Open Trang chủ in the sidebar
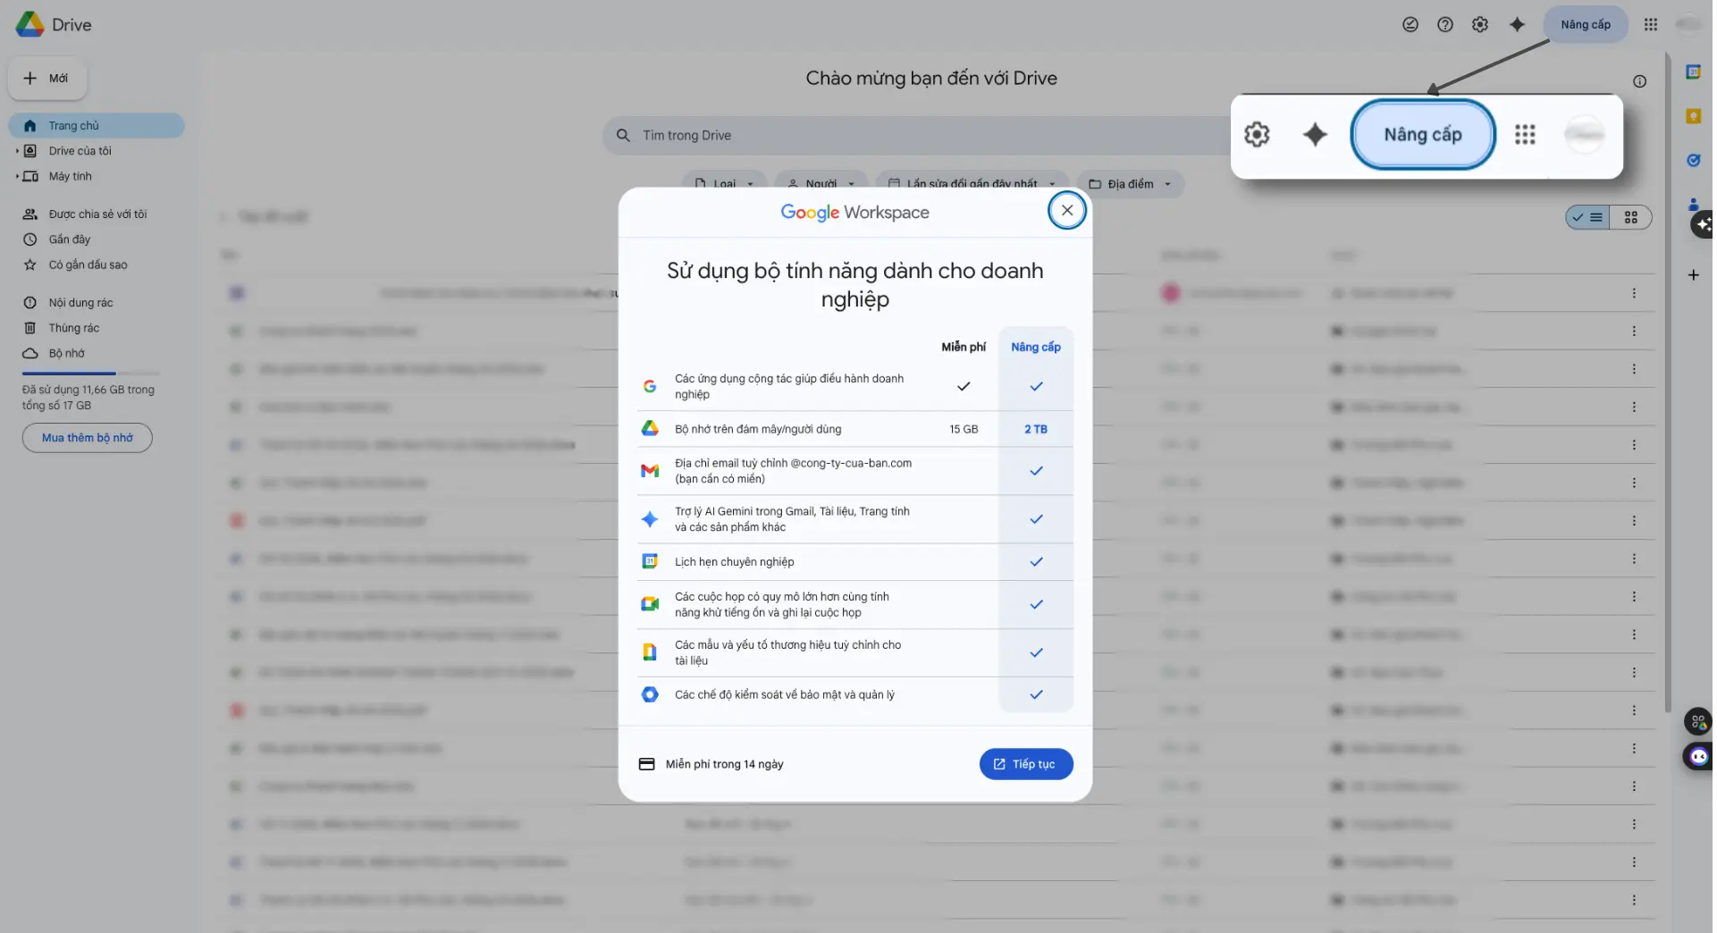This screenshot has width=1717, height=933. (97, 126)
